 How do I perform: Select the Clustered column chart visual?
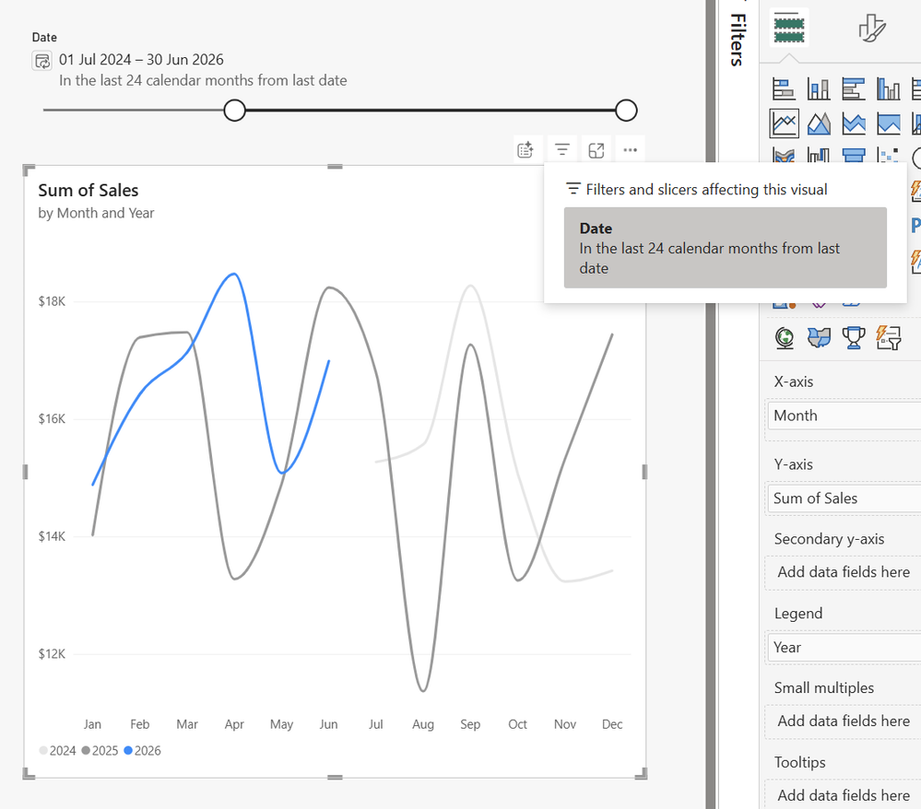(x=888, y=88)
